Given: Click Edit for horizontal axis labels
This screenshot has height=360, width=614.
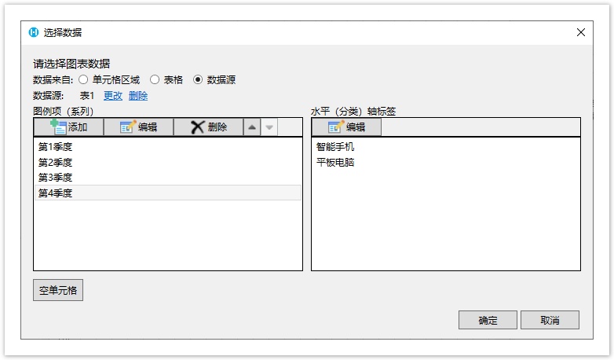Looking at the screenshot, I should coord(346,127).
